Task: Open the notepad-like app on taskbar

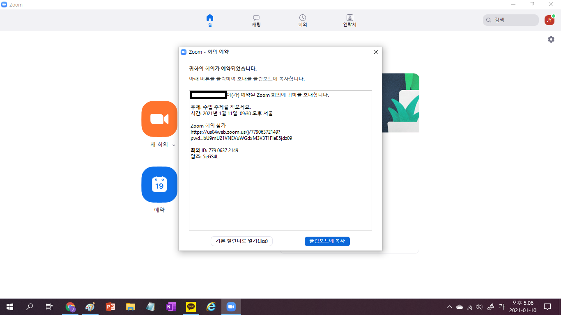Action: (150, 306)
